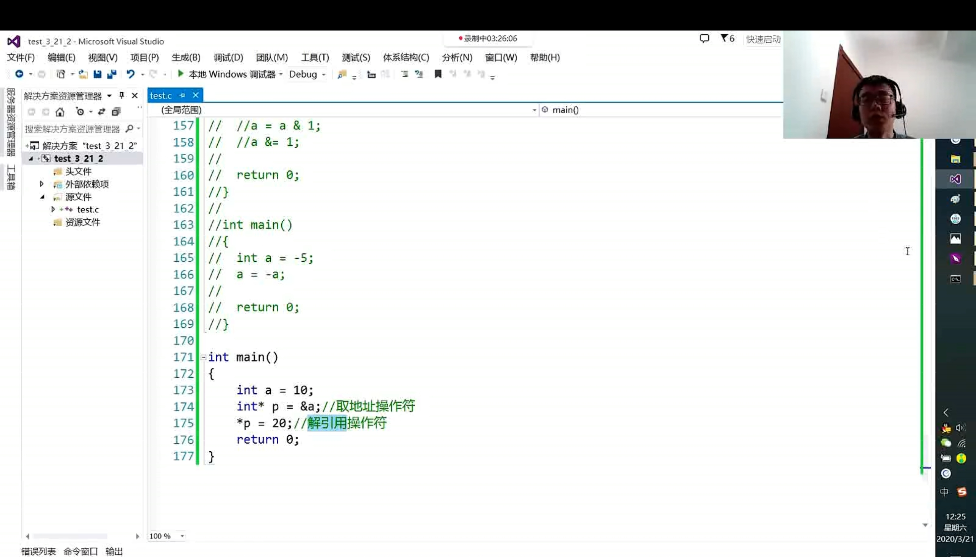Screen dimensions: 976x557
Task: Switch to the 输出 tab
Action: pyautogui.click(x=114, y=551)
